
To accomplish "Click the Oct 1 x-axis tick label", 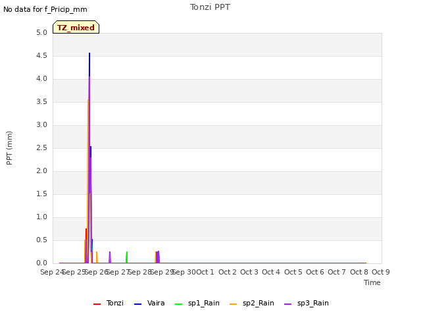I will (x=205, y=272).
